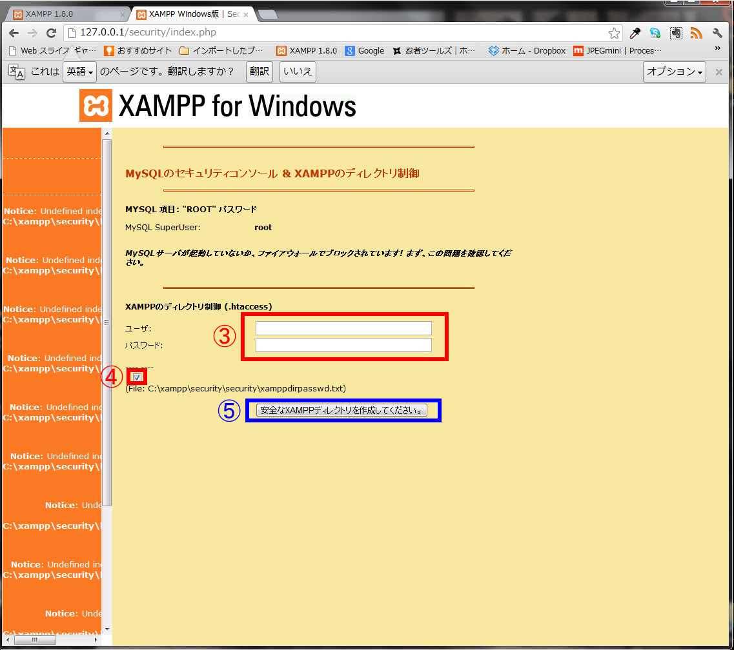The height and width of the screenshot is (650, 734).
Task: Open Web スライブ bookmark
Action: (x=52, y=50)
